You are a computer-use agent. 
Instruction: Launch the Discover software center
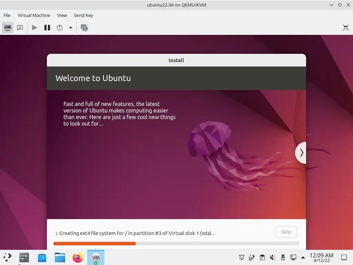click(x=42, y=257)
